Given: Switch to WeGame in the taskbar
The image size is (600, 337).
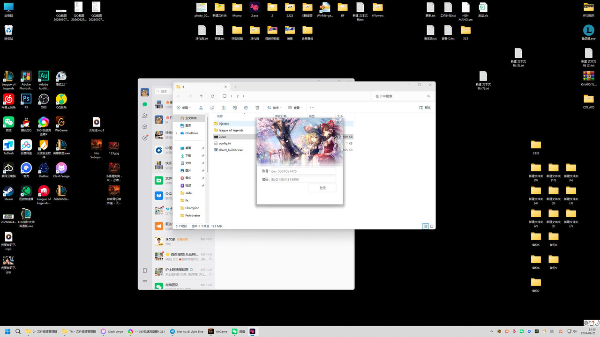Looking at the screenshot, I should click(x=218, y=331).
